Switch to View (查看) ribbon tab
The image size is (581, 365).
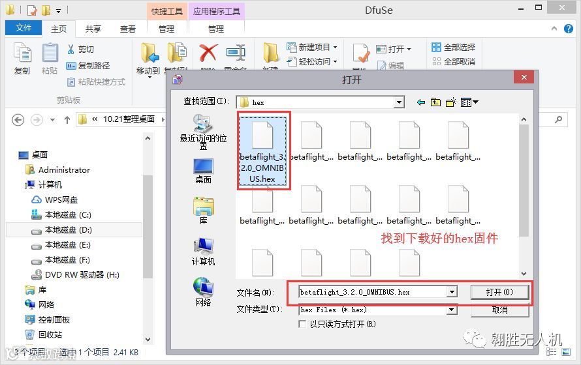tap(128, 29)
